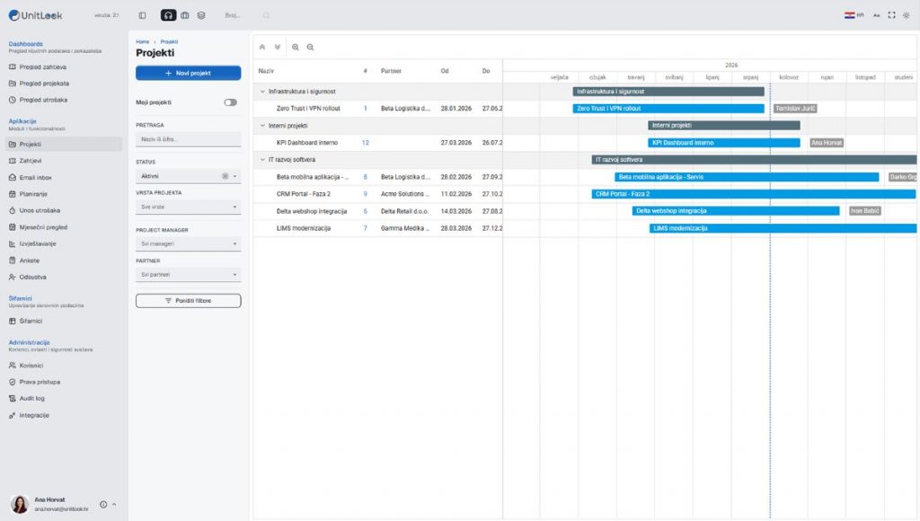Click the Poništi filtere button

[189, 300]
